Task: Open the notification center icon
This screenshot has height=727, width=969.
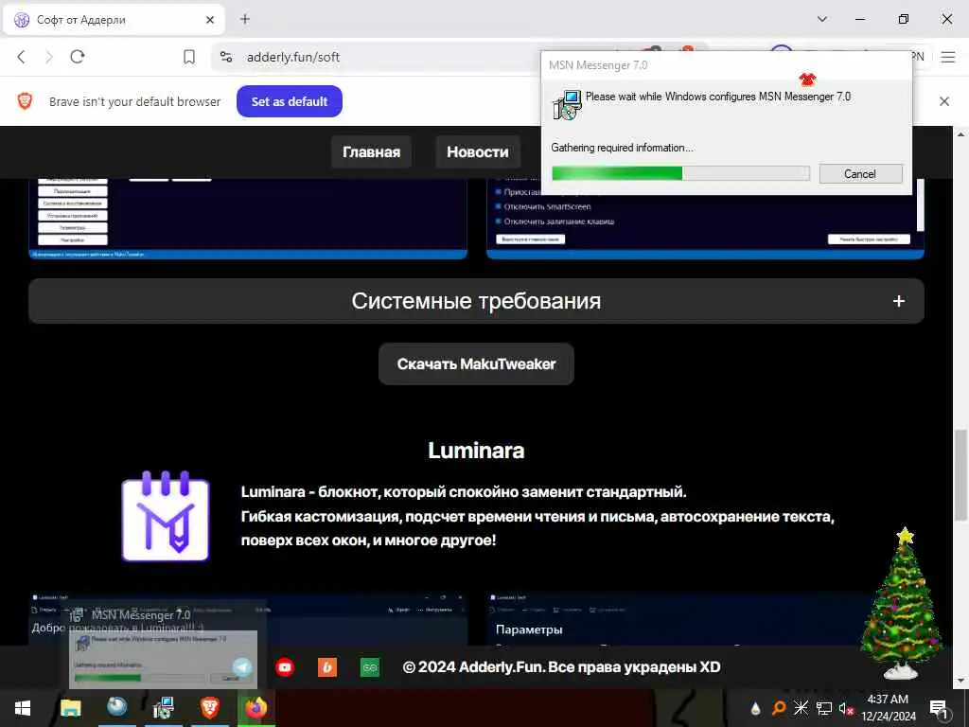Action: coord(940,709)
